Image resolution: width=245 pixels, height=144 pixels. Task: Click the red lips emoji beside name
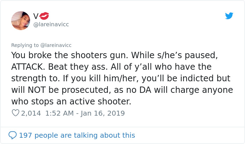pos(44,16)
